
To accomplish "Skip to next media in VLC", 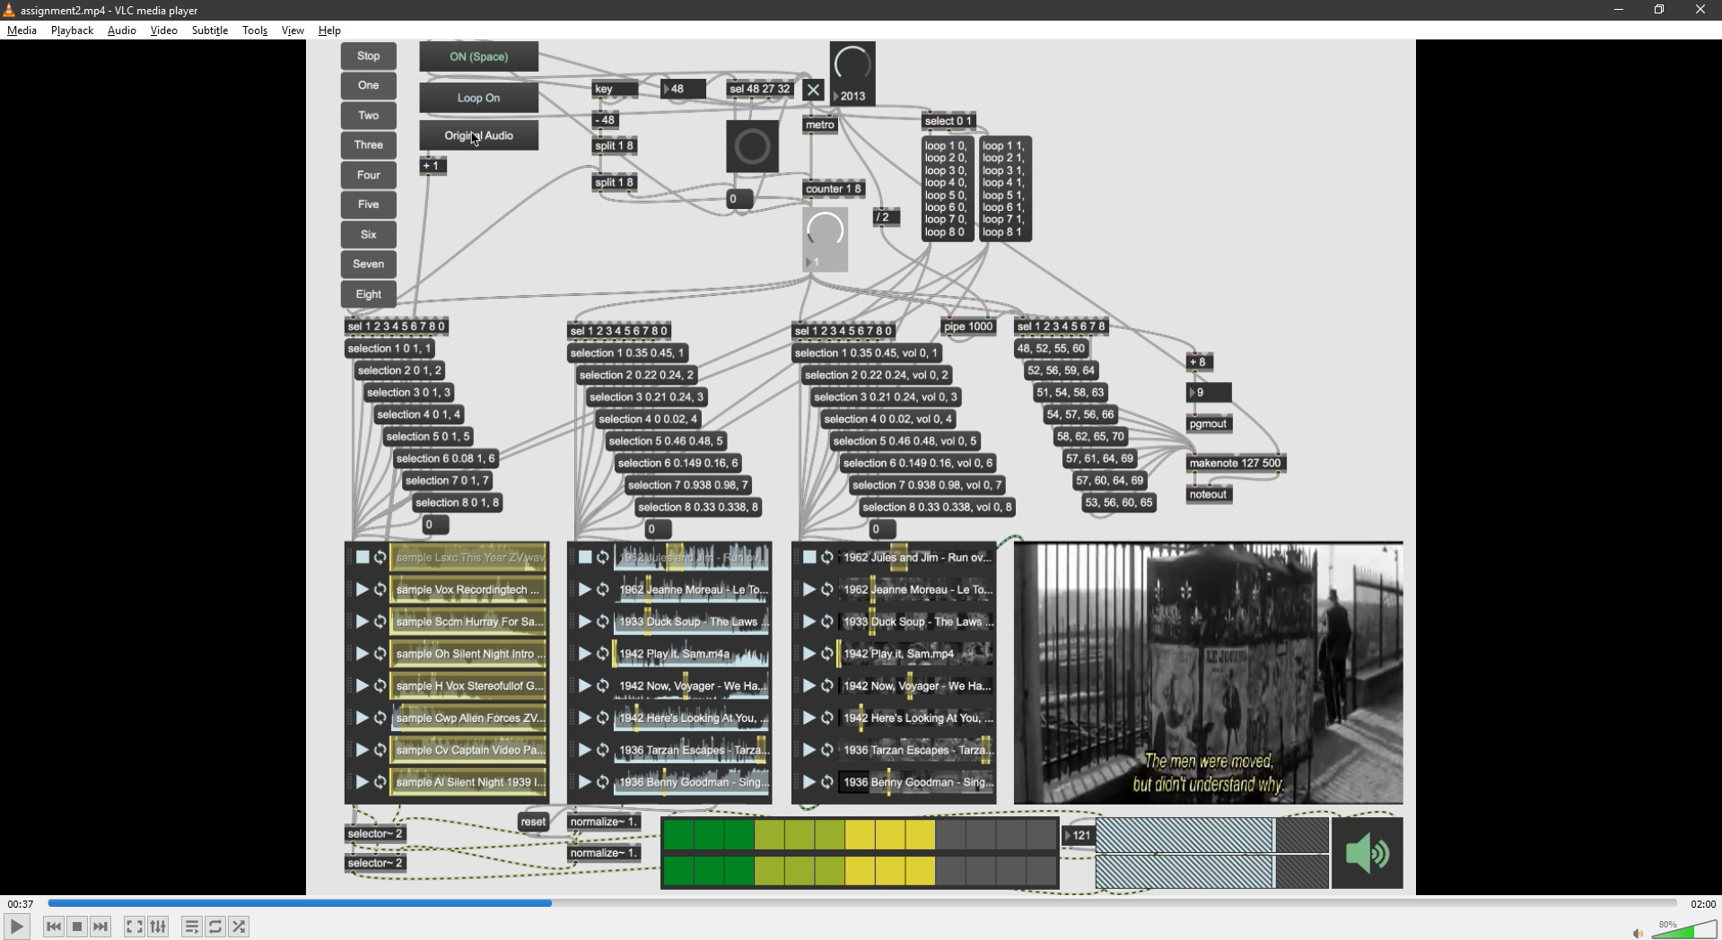I will point(101,927).
